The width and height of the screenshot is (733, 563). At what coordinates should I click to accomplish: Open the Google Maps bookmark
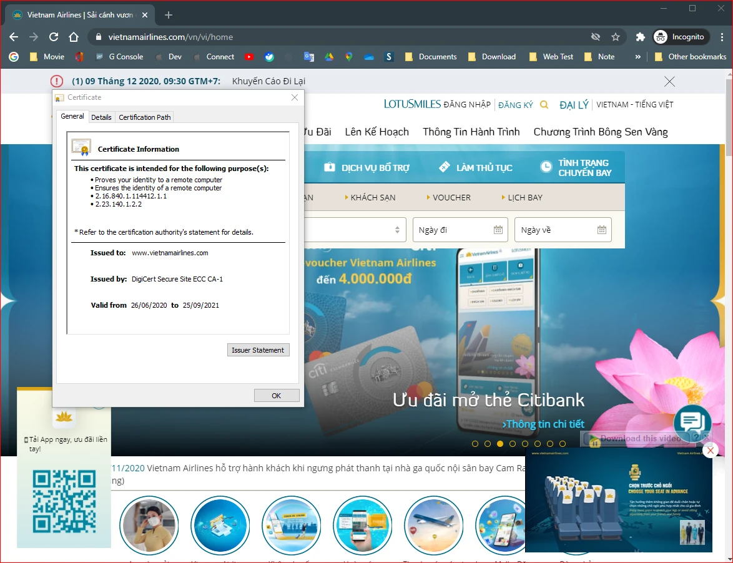tap(349, 57)
